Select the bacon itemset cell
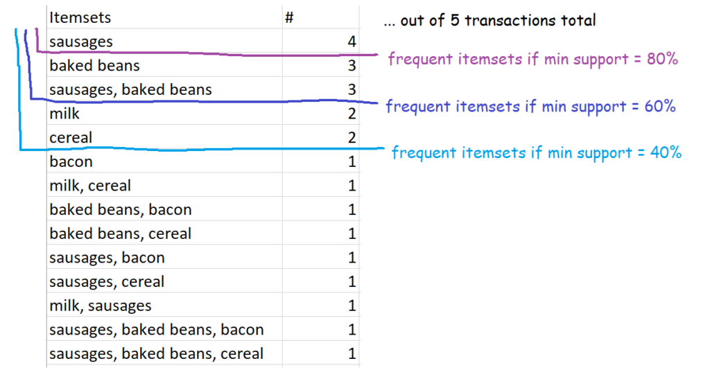710x370 pixels. click(x=164, y=161)
